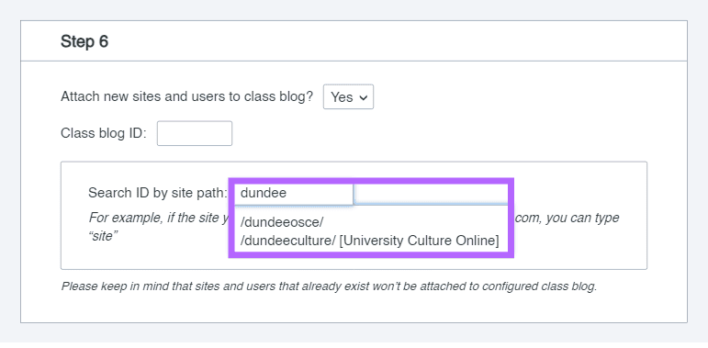
Task: Place cursor after the word dundee
Action: 287,193
